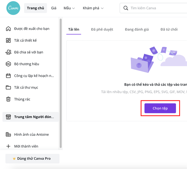This screenshot has width=187, height=169.
Task: Expand the Mẫu dropdown menu
Action: point(69,8)
